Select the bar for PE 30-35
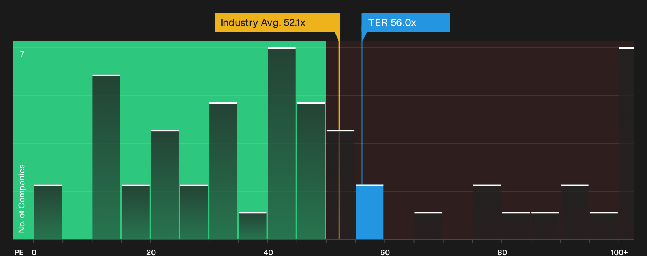 (223, 171)
